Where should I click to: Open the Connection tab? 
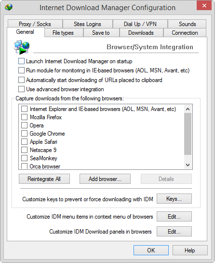(x=185, y=33)
